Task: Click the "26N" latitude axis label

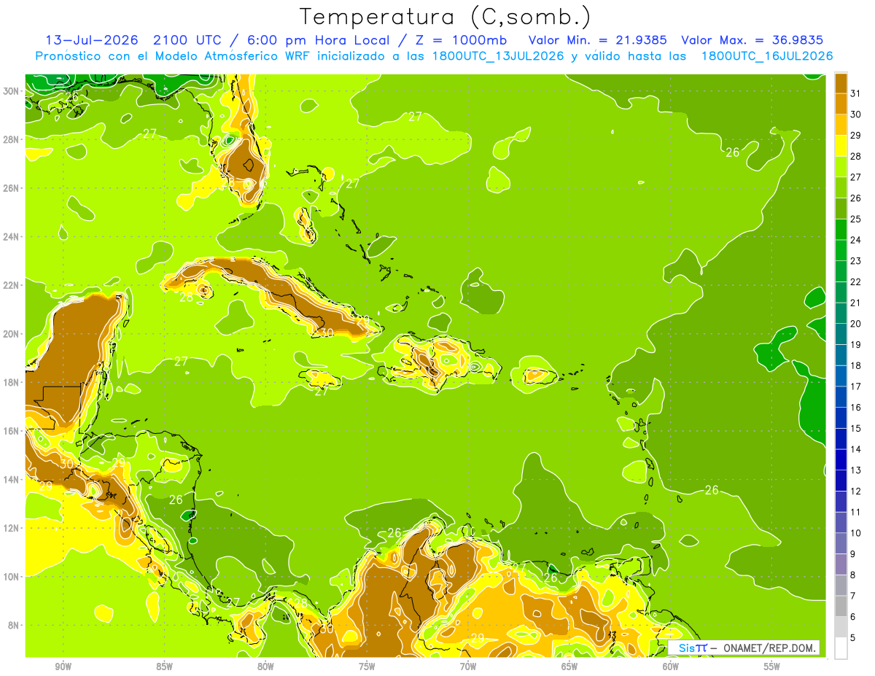Action: pyautogui.click(x=12, y=188)
